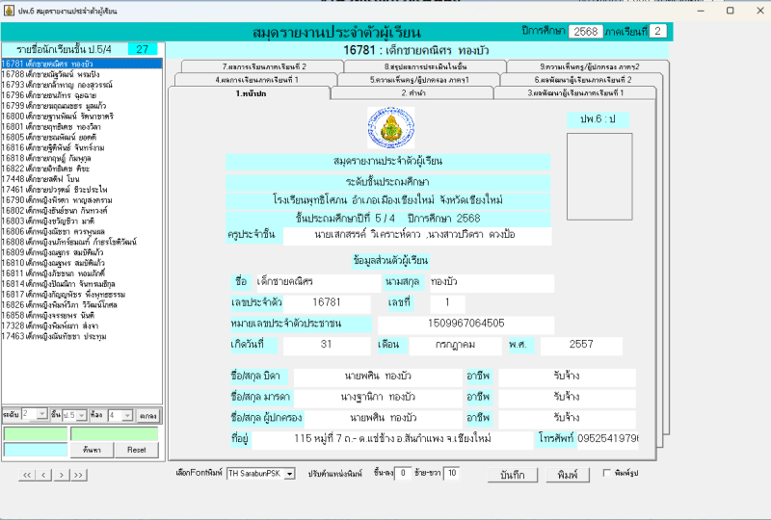The image size is (771, 520).
Task: Open the TH SarabunPSK font dropdown
Action: pos(290,474)
